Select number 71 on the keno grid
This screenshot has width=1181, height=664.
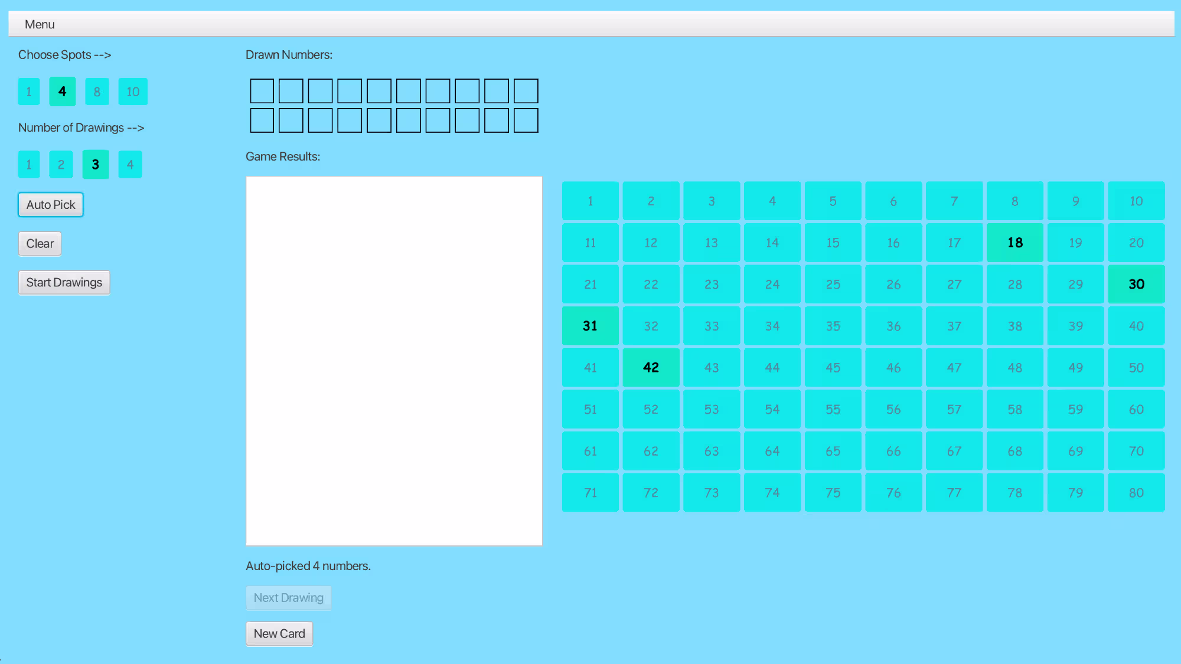click(590, 493)
